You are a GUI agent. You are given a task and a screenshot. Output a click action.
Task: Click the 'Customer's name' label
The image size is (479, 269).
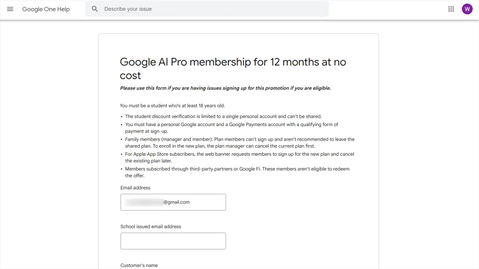(x=139, y=265)
